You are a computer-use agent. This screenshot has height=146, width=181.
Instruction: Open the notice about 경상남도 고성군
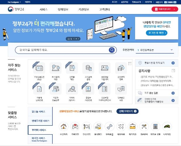[157, 85]
